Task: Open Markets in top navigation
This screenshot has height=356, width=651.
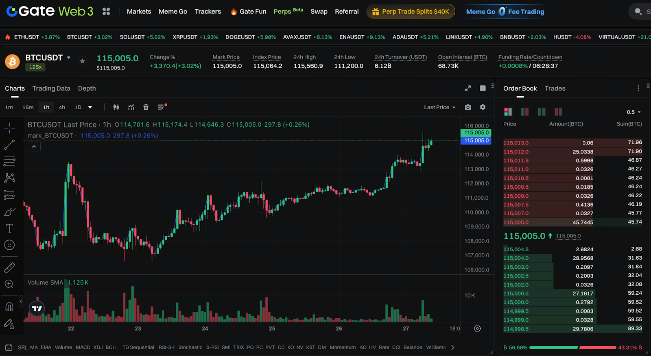Action: point(139,11)
